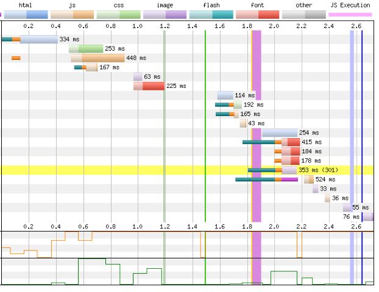Select the image request bar labeled 55 ms

point(347,208)
